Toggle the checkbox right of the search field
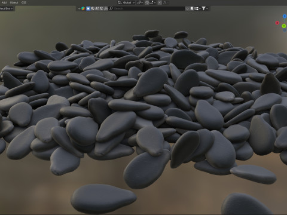The width and height of the screenshot is (287, 215). pos(187,8)
